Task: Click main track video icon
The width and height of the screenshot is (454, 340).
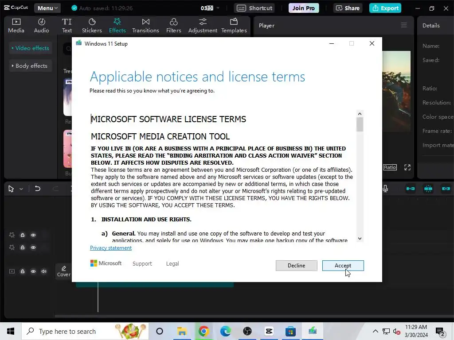Action: click(x=12, y=271)
